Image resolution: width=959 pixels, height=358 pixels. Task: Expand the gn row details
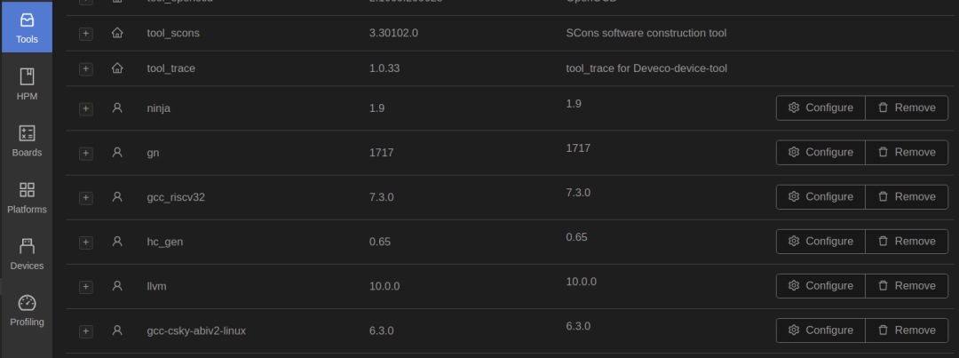86,154
